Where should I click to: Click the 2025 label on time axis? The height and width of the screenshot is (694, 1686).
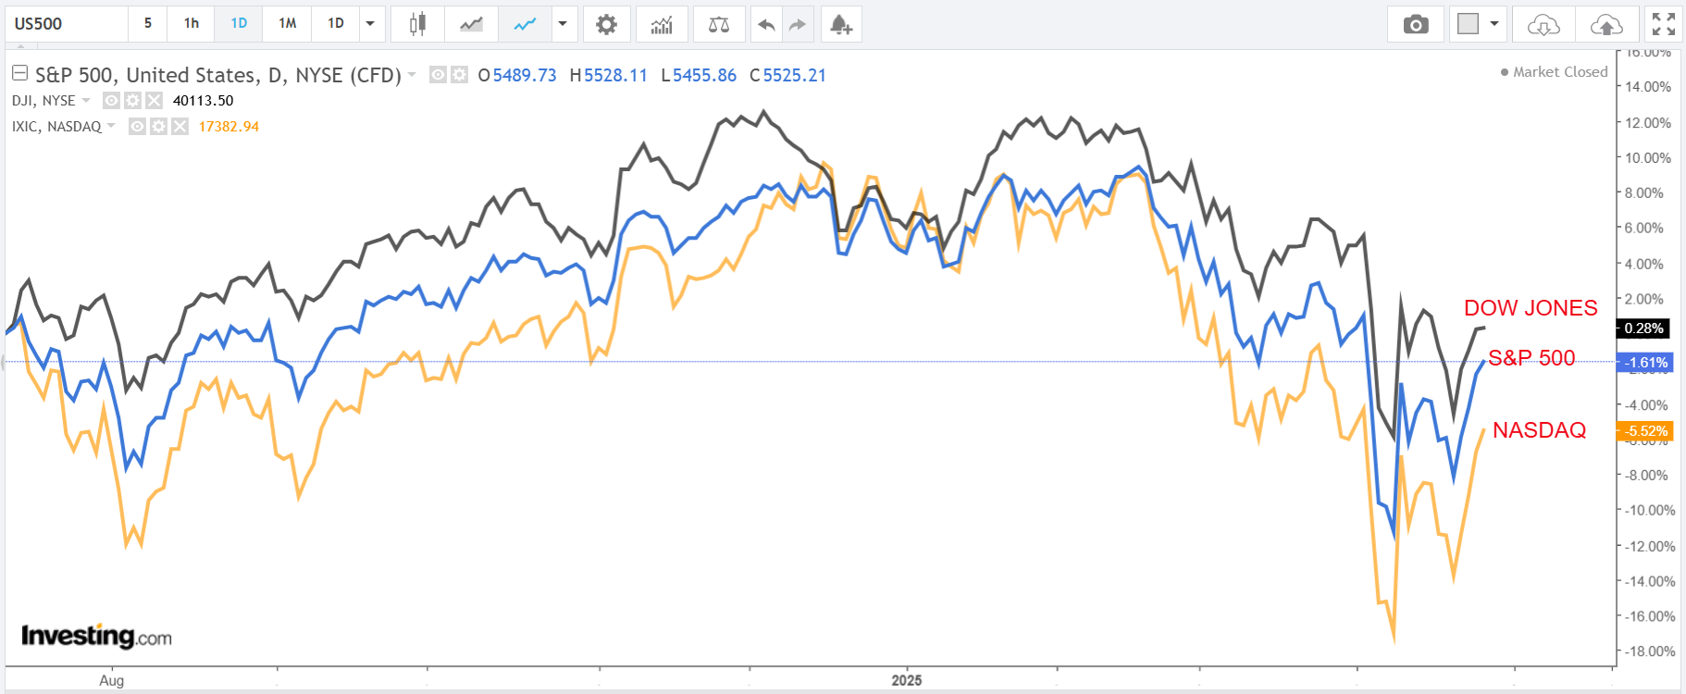[x=907, y=680]
